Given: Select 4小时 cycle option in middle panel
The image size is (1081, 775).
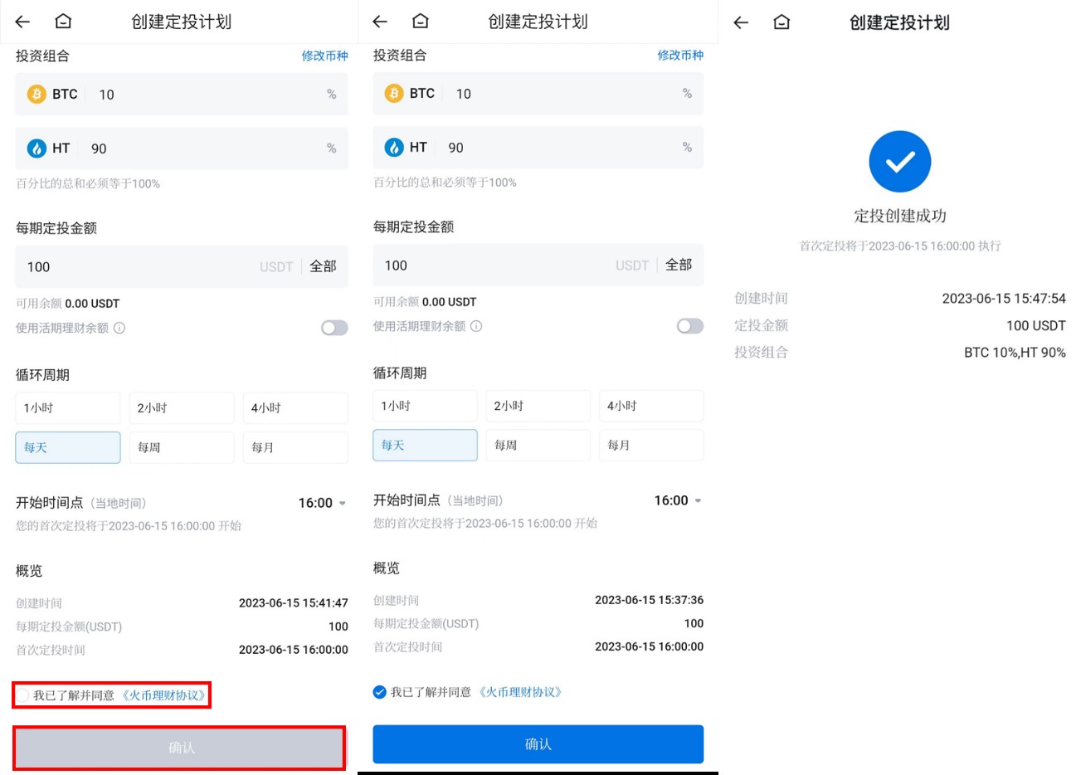Looking at the screenshot, I should click(651, 406).
